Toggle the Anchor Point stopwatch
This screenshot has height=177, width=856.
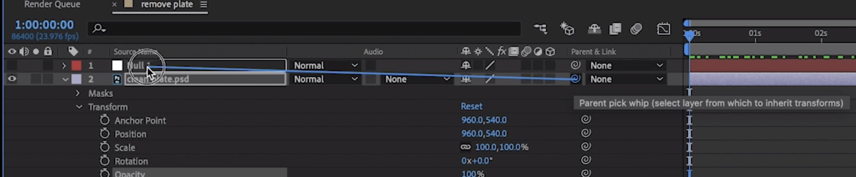pos(105,120)
